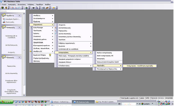Click the Windows Start button
Screen dimensions: 174x106
[7, 102]
